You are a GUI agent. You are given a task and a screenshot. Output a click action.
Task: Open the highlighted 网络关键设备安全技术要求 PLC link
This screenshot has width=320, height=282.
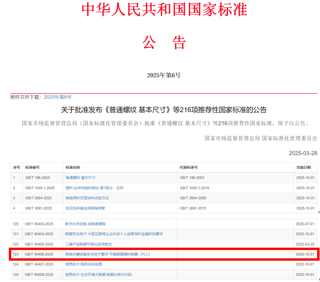[107, 254]
